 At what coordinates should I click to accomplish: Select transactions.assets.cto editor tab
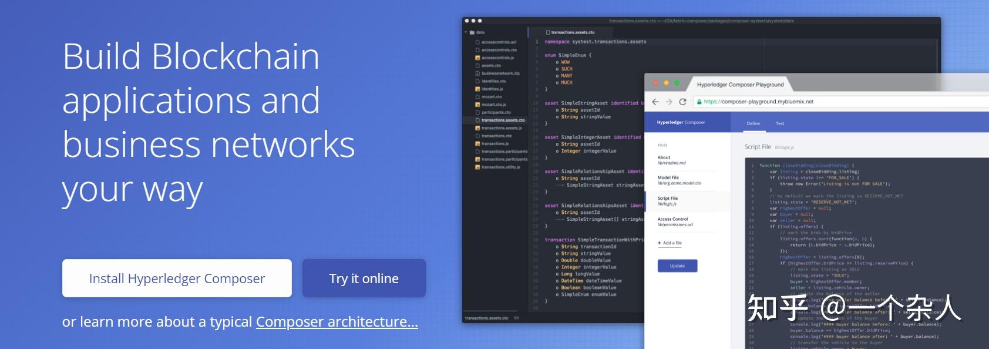click(570, 32)
